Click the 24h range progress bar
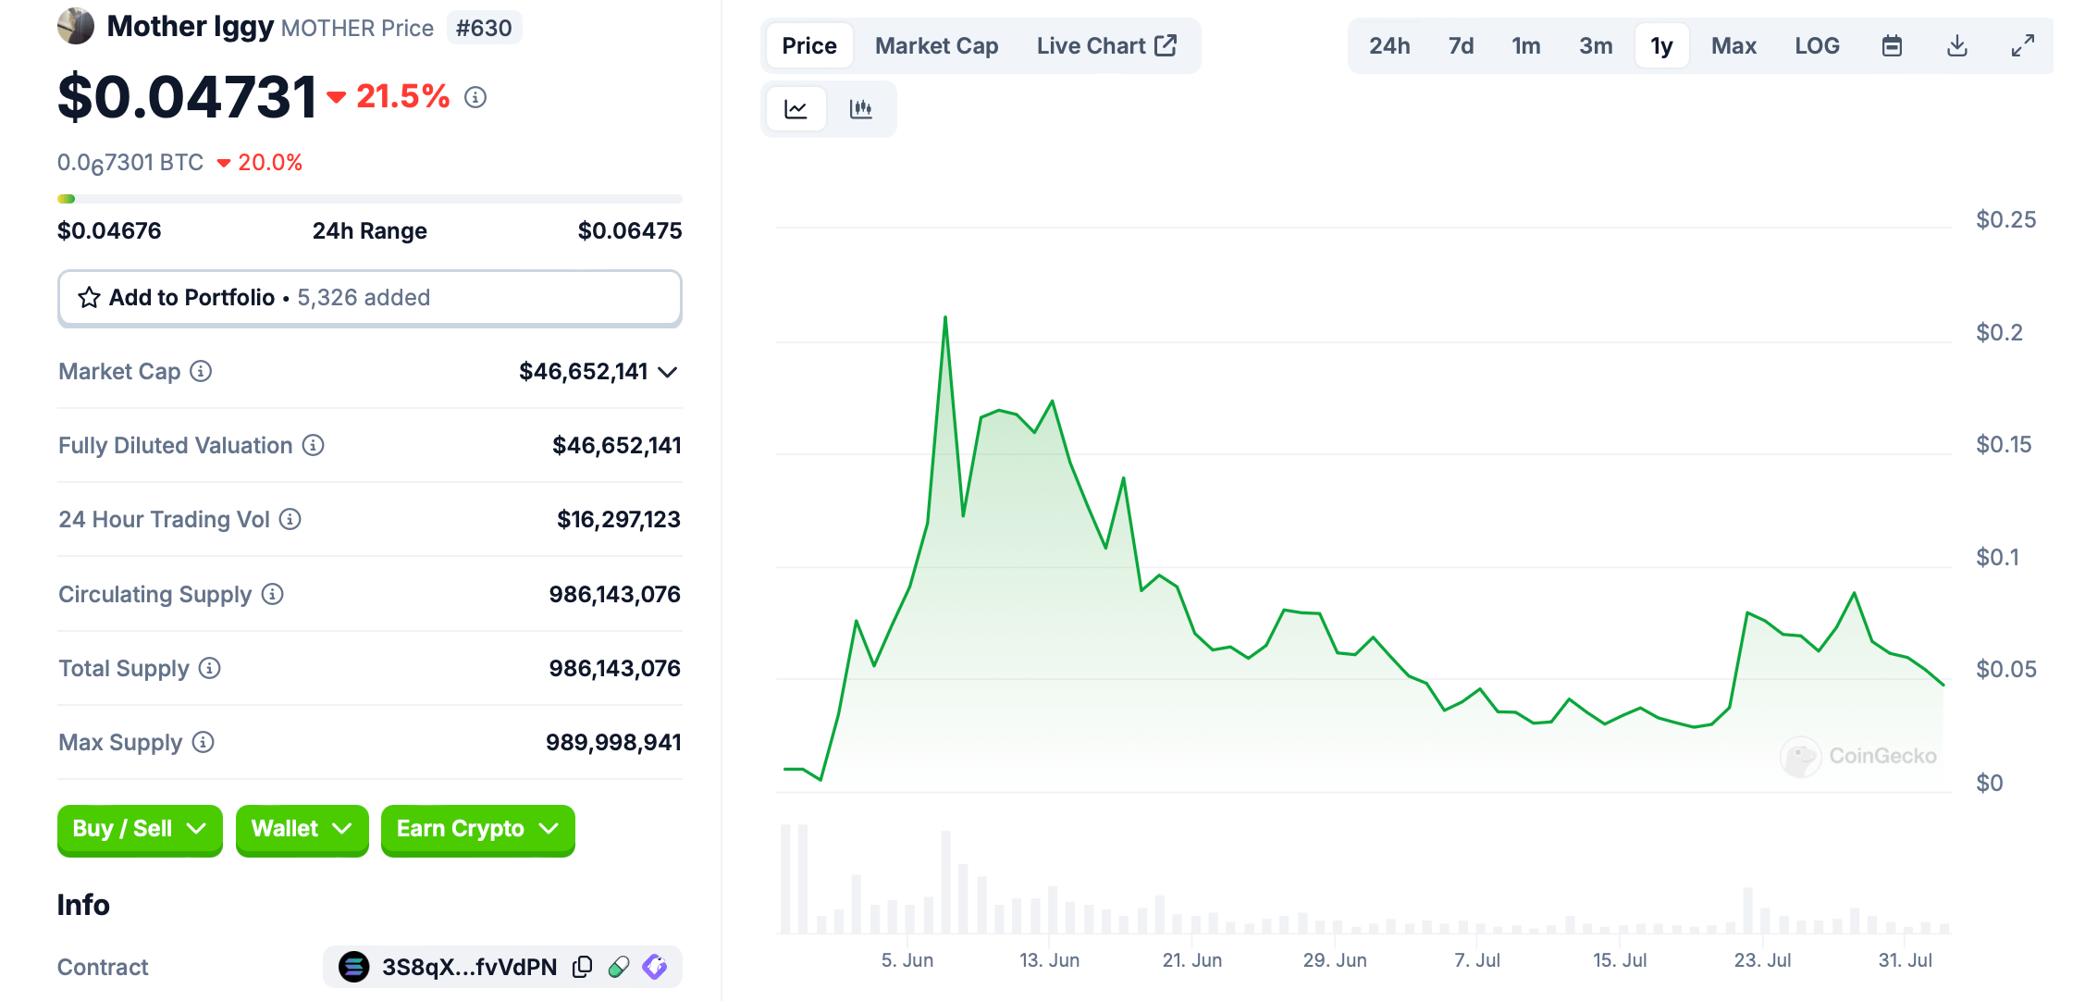 369,198
